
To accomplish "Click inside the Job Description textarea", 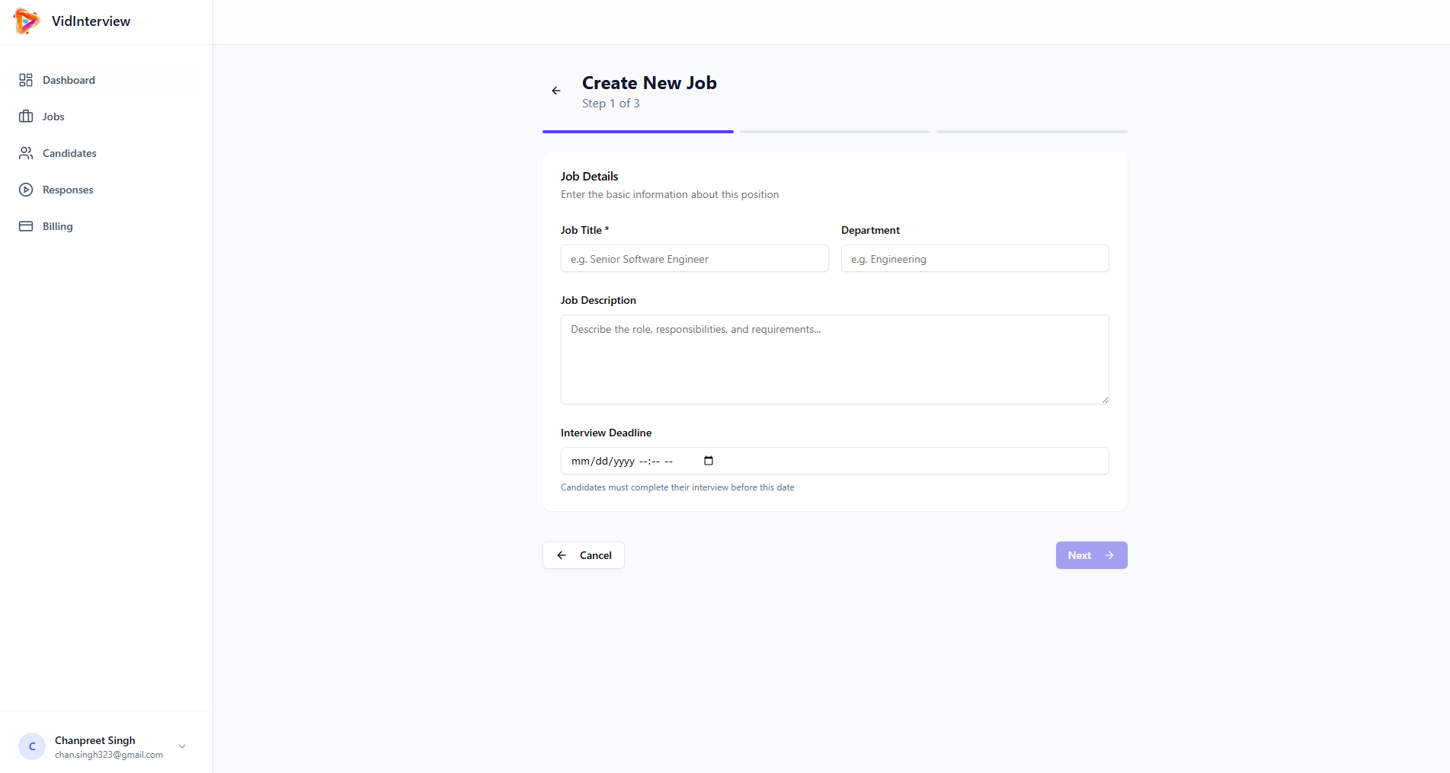I will [x=834, y=359].
